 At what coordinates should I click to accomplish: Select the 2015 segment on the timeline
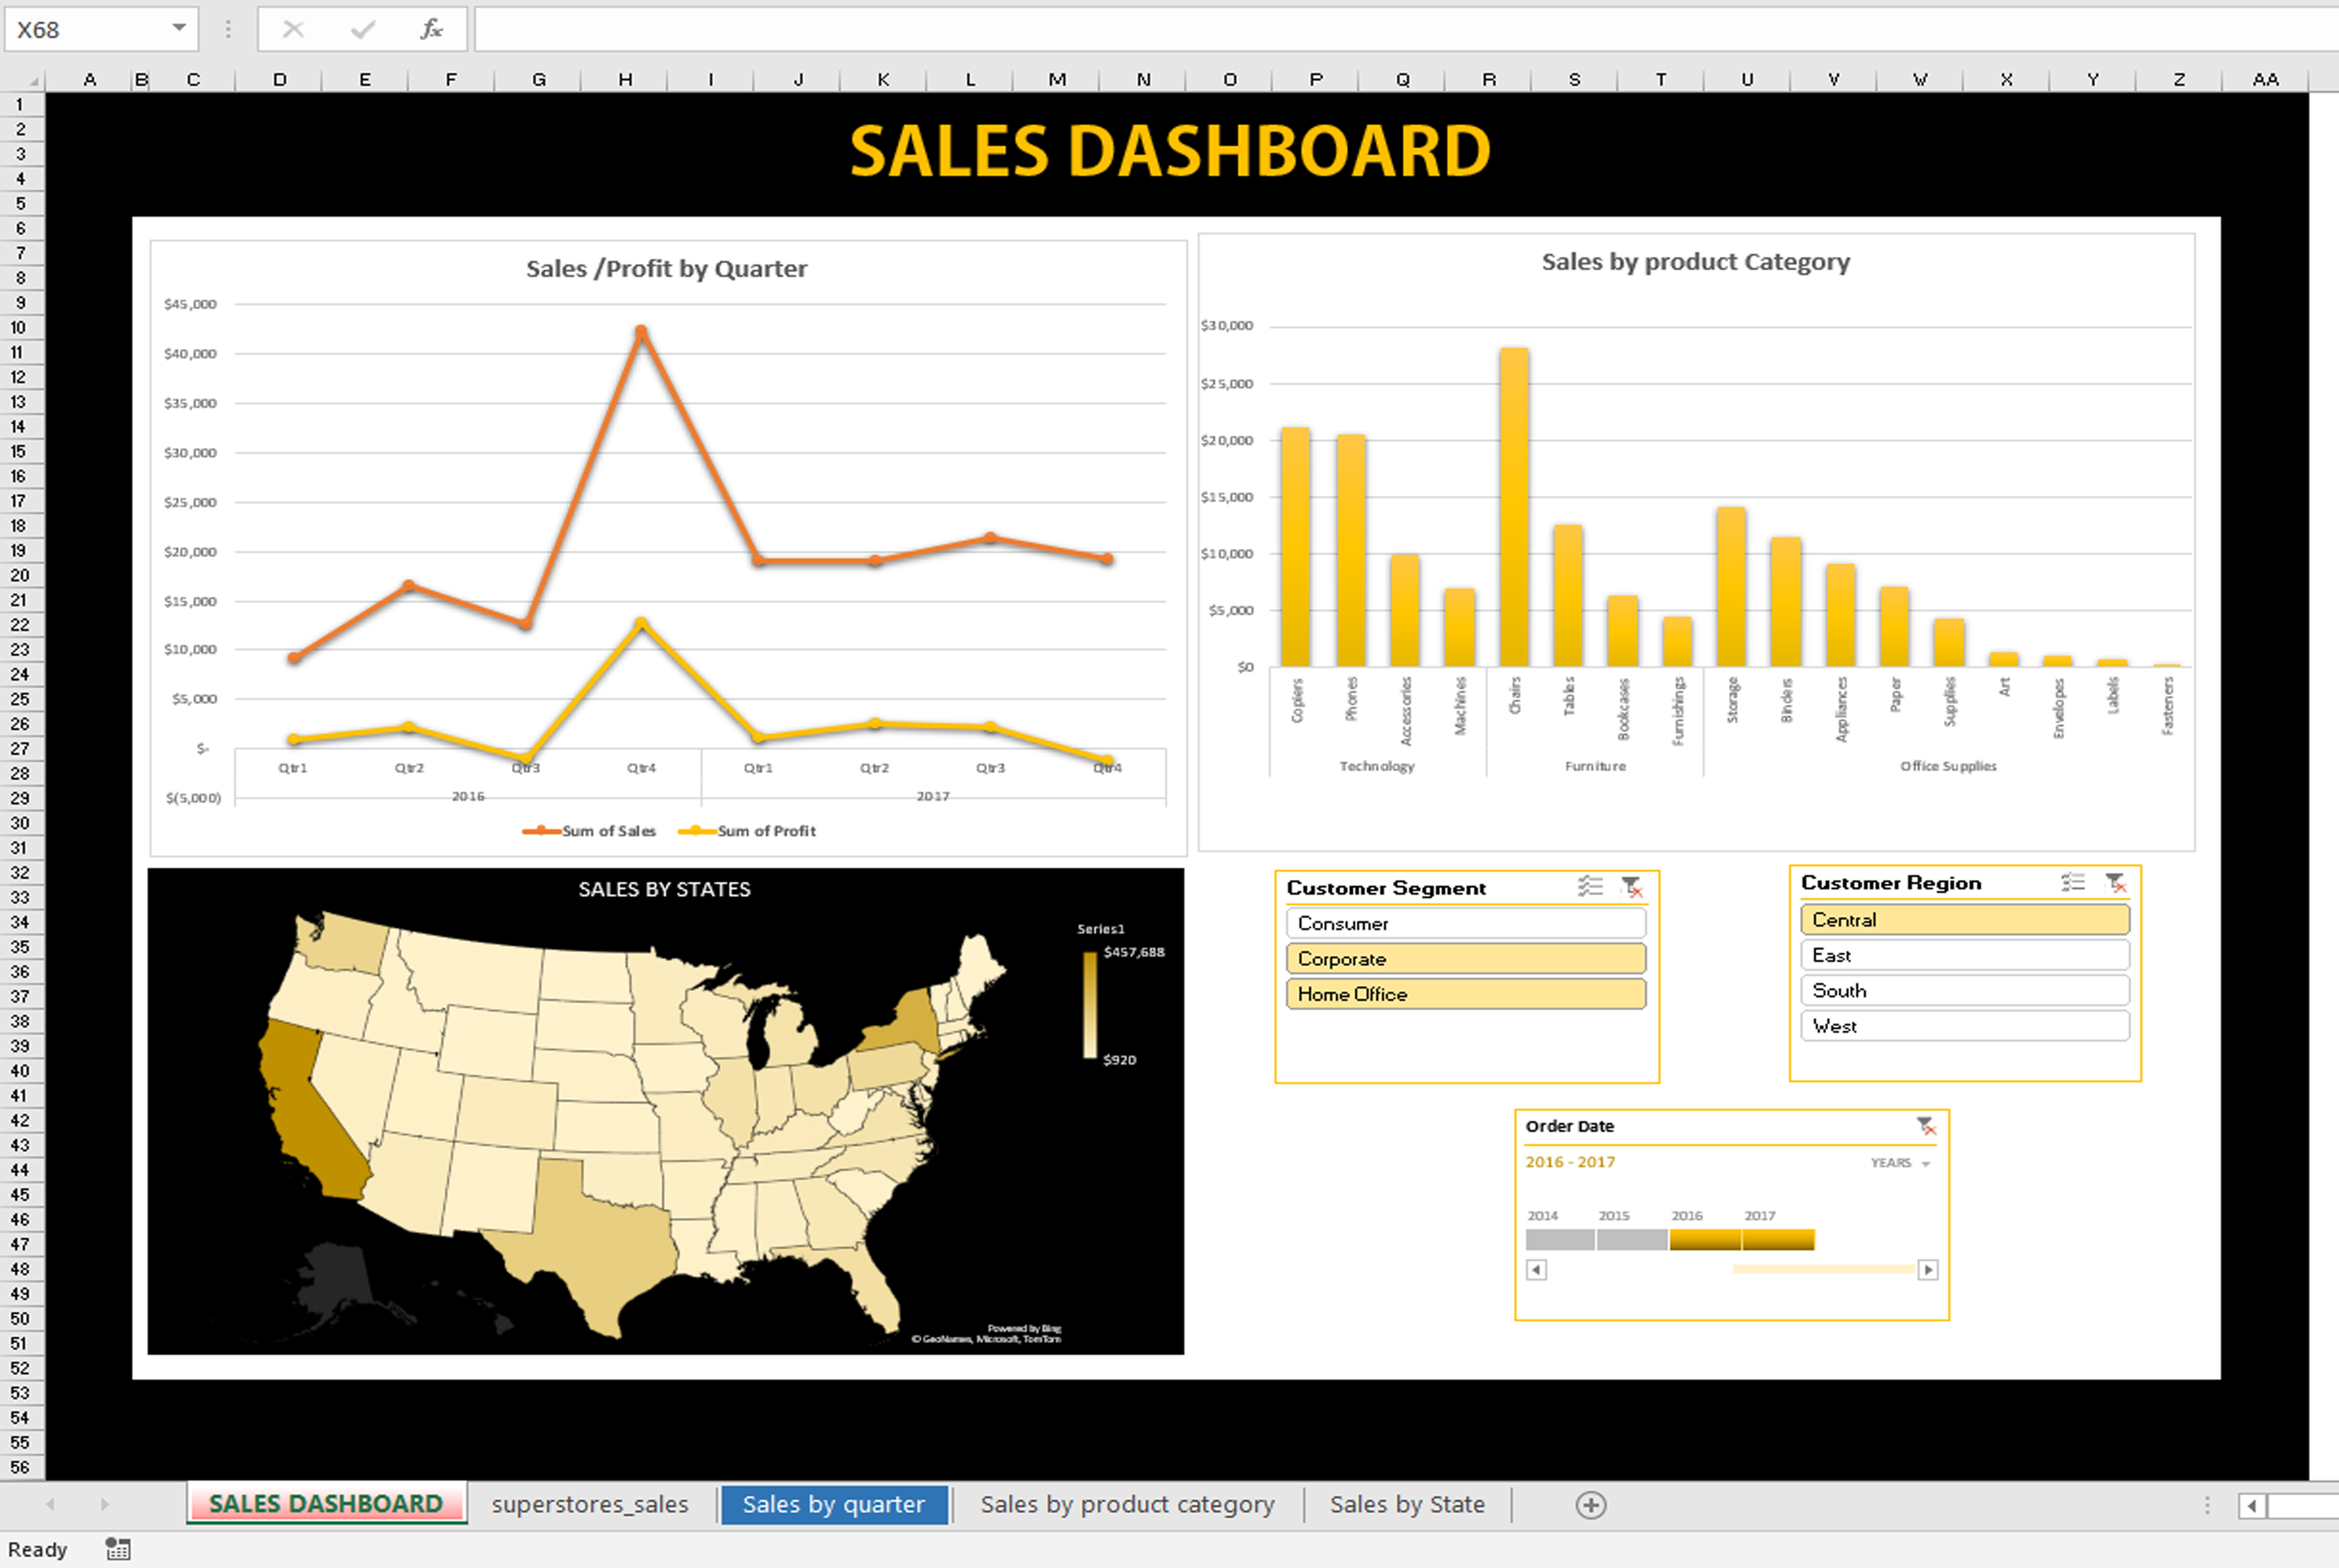1632,1240
